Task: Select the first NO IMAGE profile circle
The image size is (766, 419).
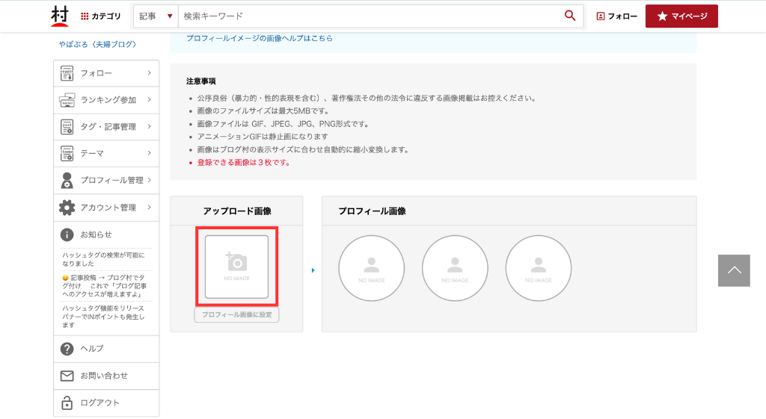Action: (372, 268)
